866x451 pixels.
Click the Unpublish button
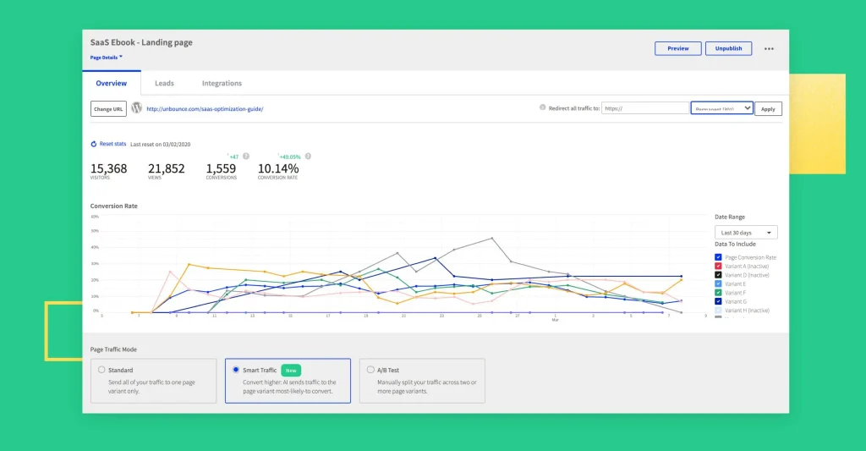pos(728,48)
